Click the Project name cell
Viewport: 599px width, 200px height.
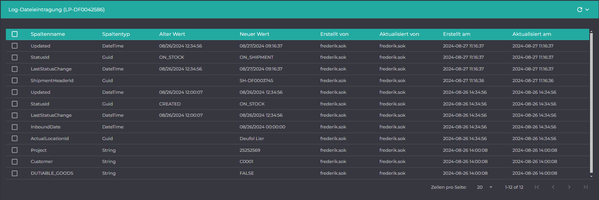(x=39, y=150)
